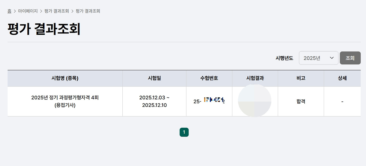This screenshot has height=166, width=366.
Task: Click the 2025.12.03 ~ 2025.12.10 exam date cell
Action: [x=154, y=101]
